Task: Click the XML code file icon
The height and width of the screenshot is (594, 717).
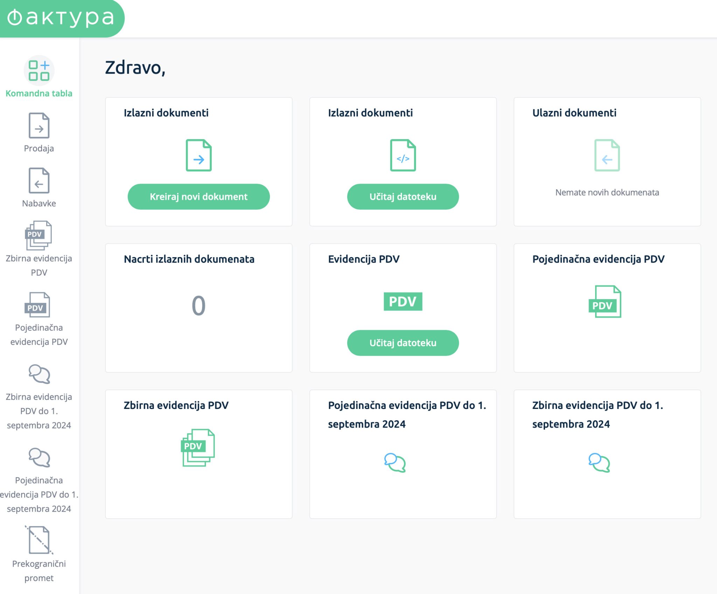Action: (x=403, y=155)
